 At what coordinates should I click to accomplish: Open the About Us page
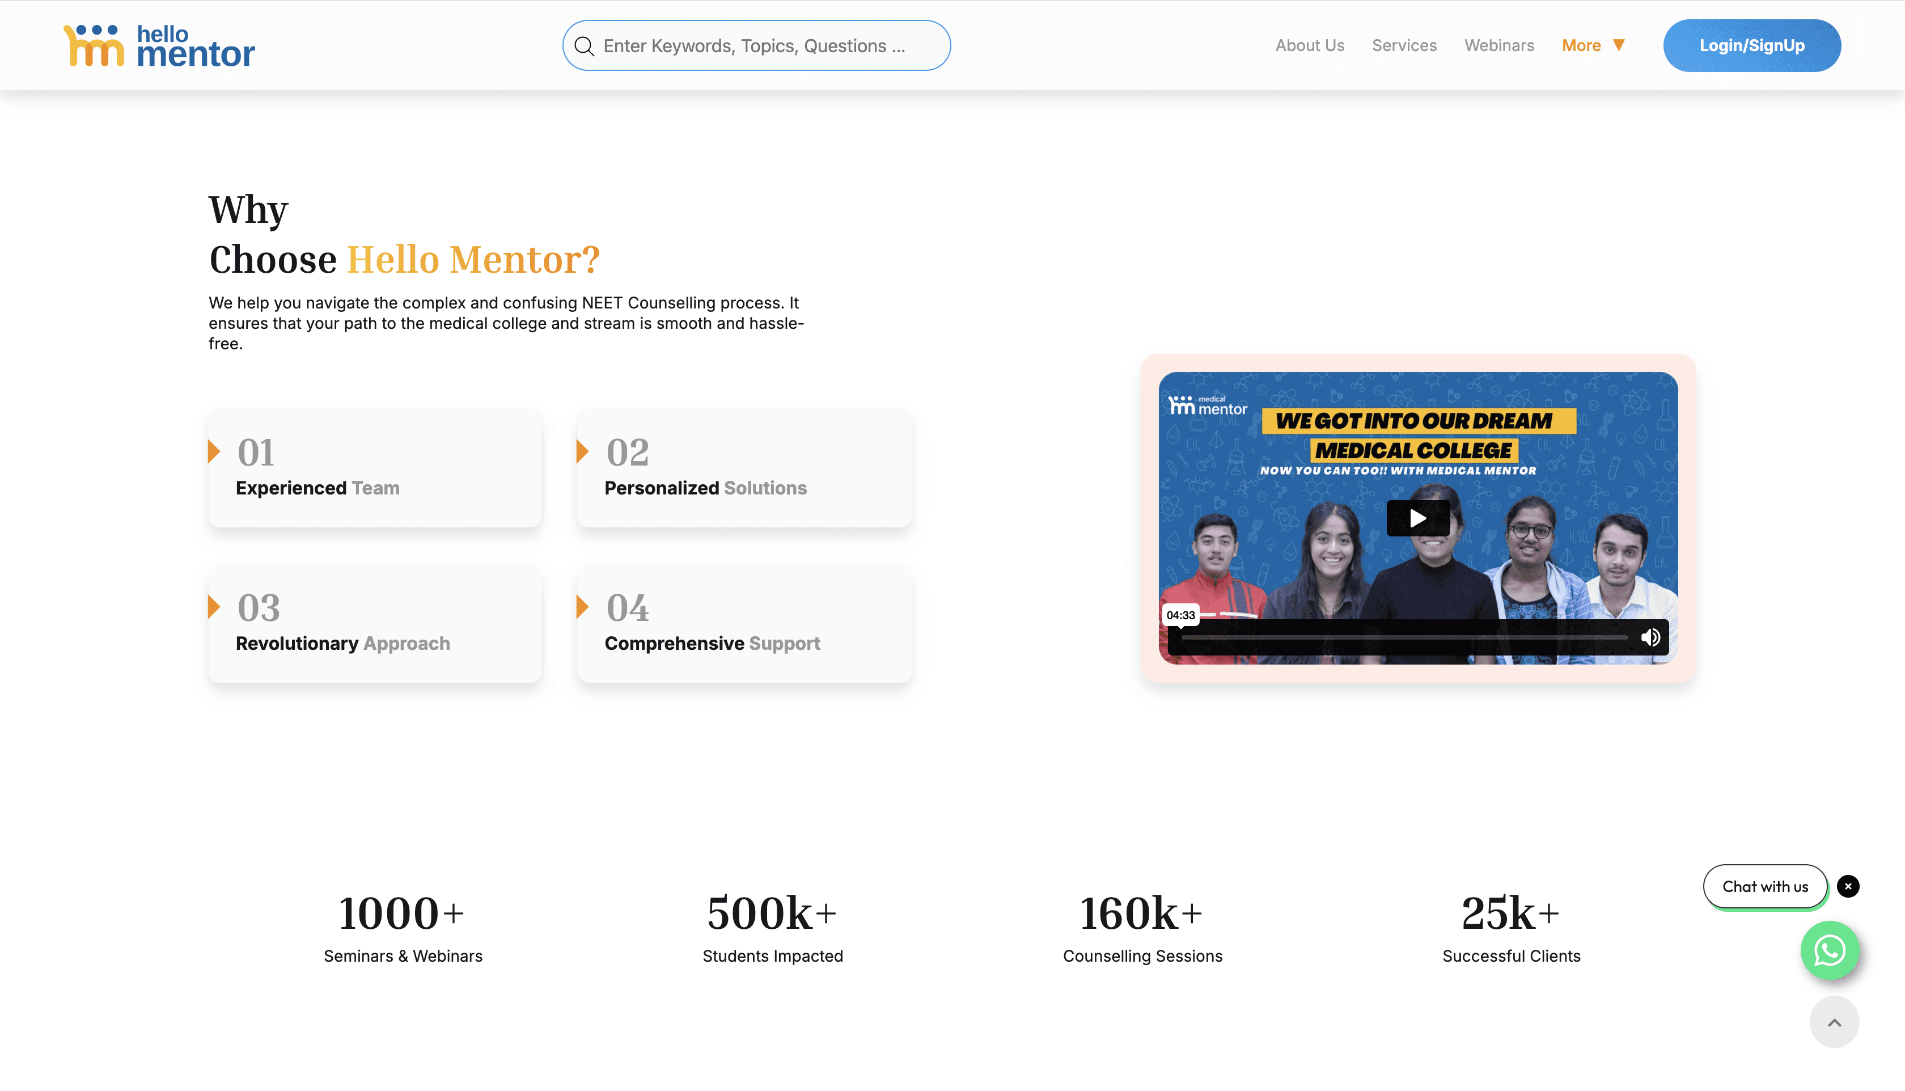(x=1310, y=46)
